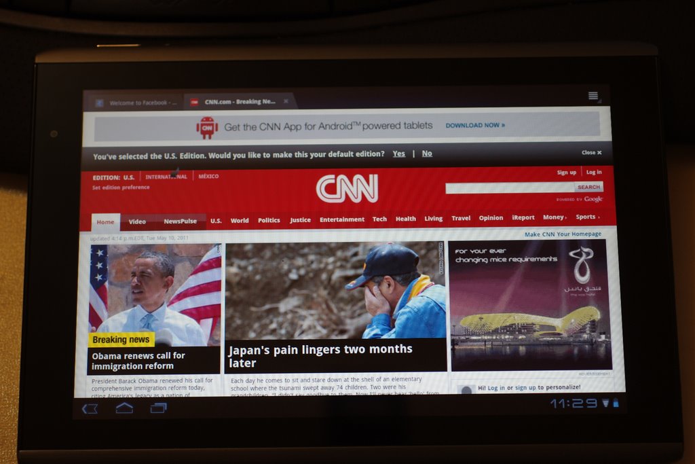This screenshot has height=464, width=695.
Task: Click the CNN Android app robot icon
Action: [207, 128]
